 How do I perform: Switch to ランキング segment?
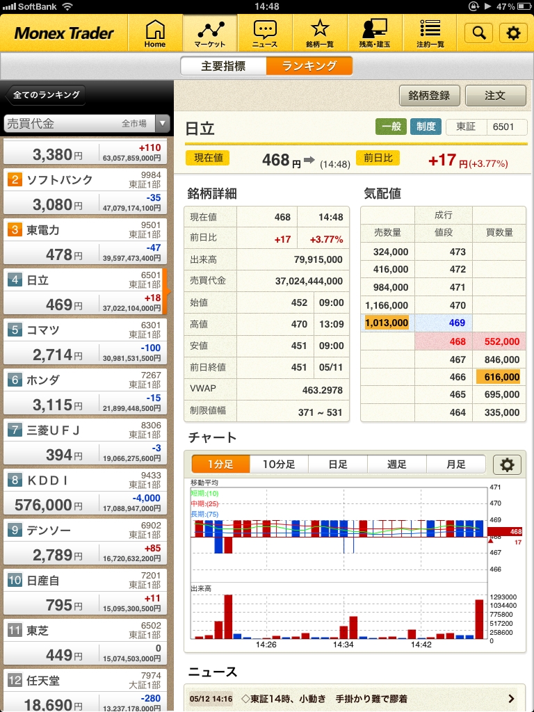309,66
